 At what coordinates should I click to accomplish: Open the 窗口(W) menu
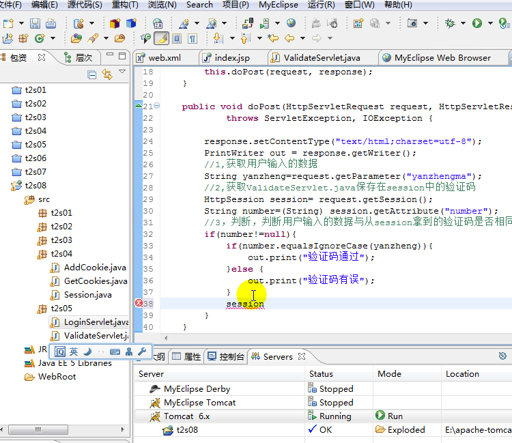pyautogui.click(x=360, y=5)
